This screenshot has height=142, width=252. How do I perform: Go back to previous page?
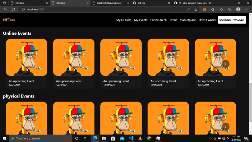tap(5, 9)
